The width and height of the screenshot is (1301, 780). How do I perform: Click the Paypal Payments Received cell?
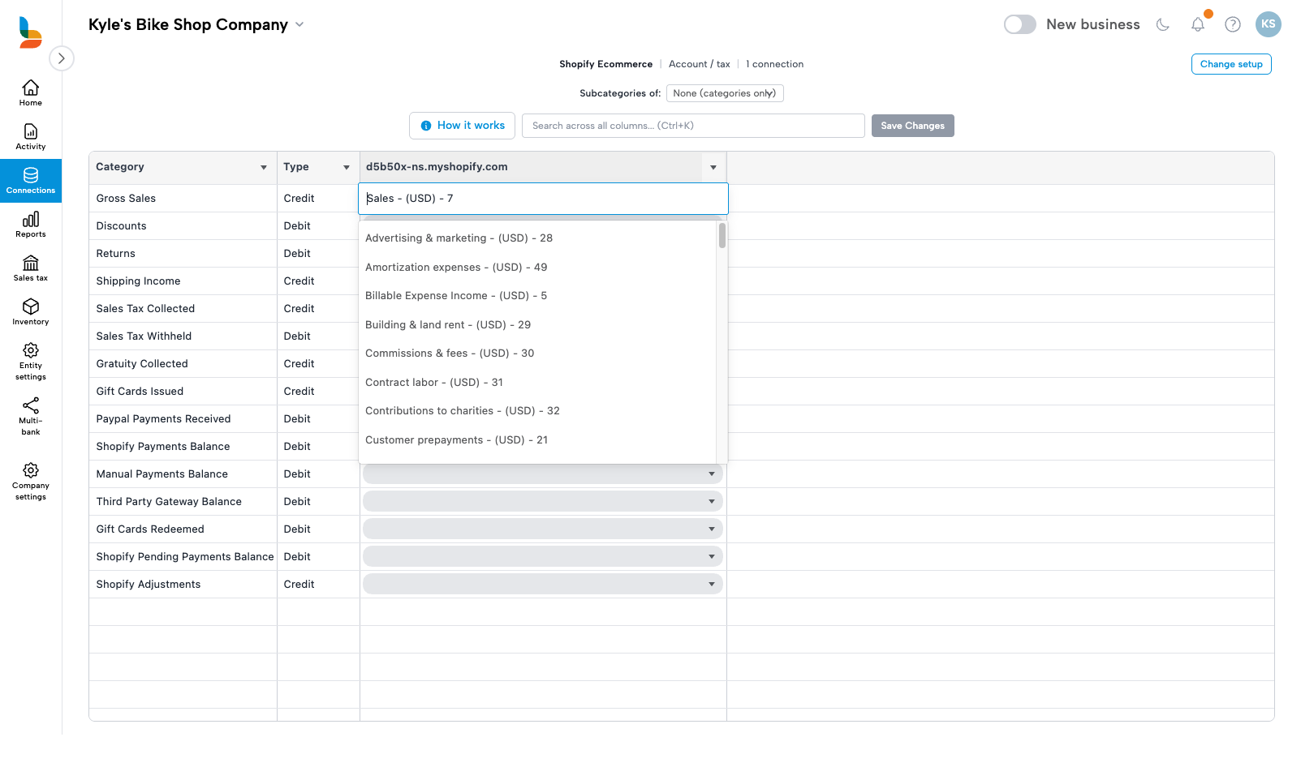[183, 419]
